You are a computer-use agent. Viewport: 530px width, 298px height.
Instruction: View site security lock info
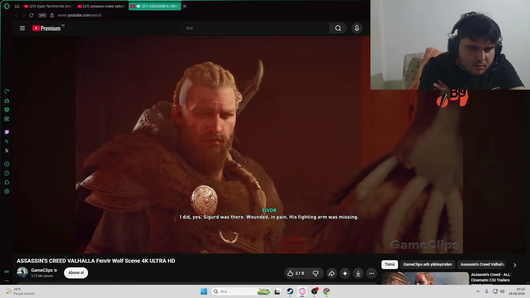(x=52, y=15)
